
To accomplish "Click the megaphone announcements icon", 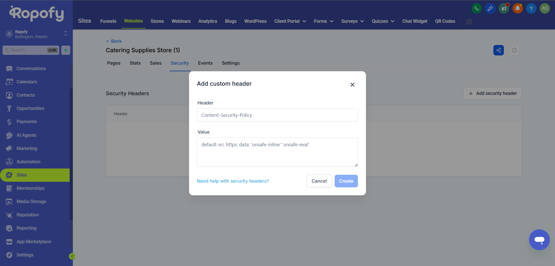I will [504, 8].
